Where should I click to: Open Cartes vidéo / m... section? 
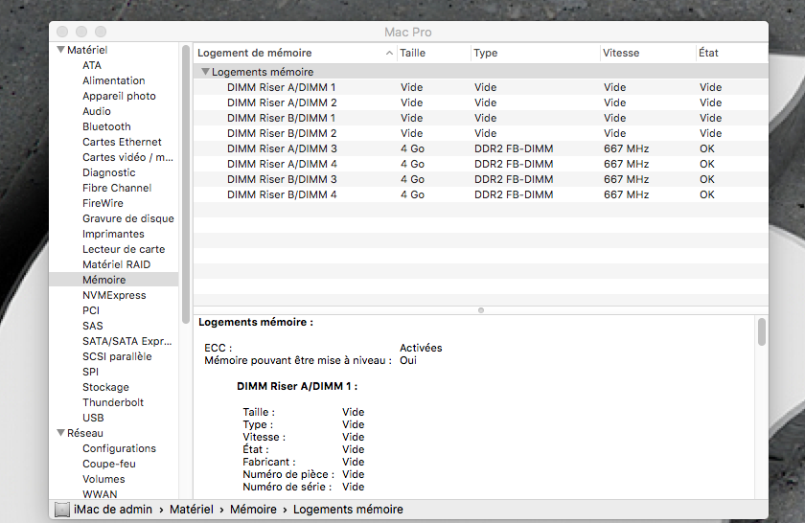point(127,157)
